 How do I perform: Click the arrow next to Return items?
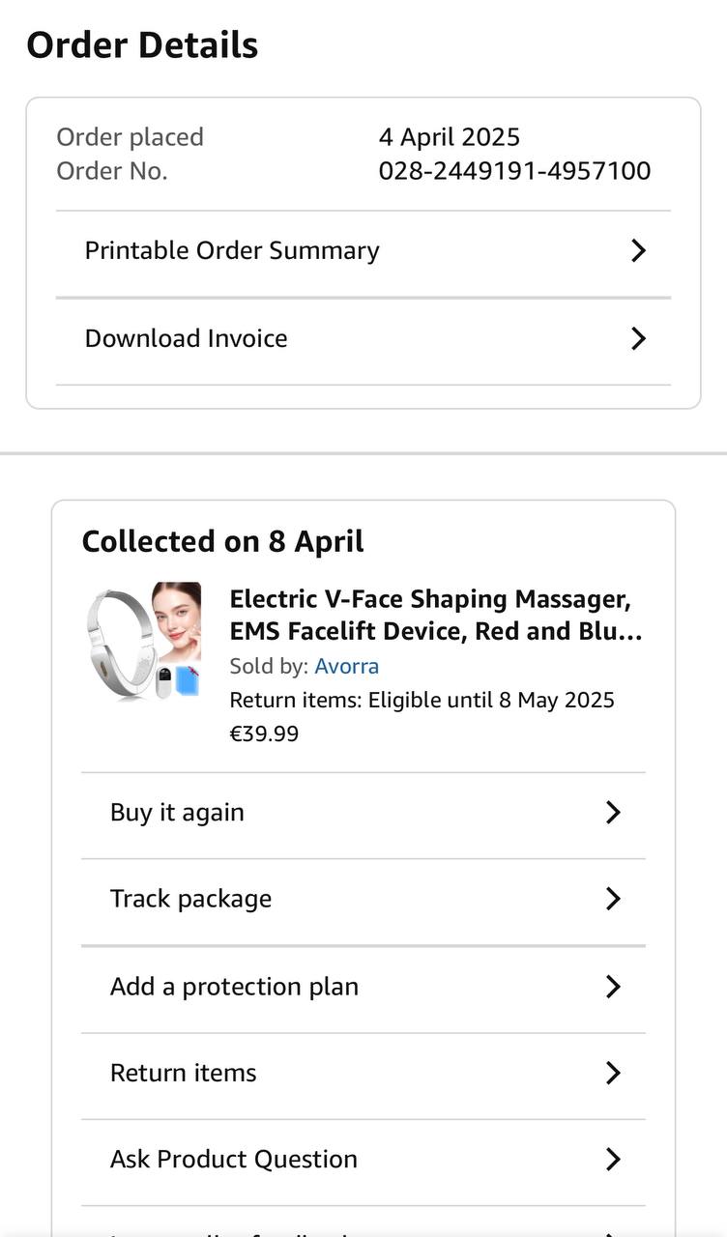click(613, 1073)
